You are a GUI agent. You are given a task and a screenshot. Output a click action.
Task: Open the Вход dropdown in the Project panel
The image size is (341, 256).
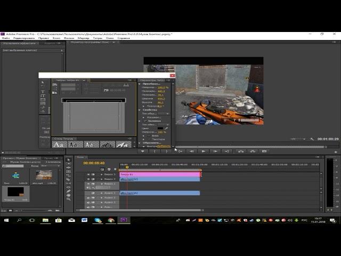[50, 166]
